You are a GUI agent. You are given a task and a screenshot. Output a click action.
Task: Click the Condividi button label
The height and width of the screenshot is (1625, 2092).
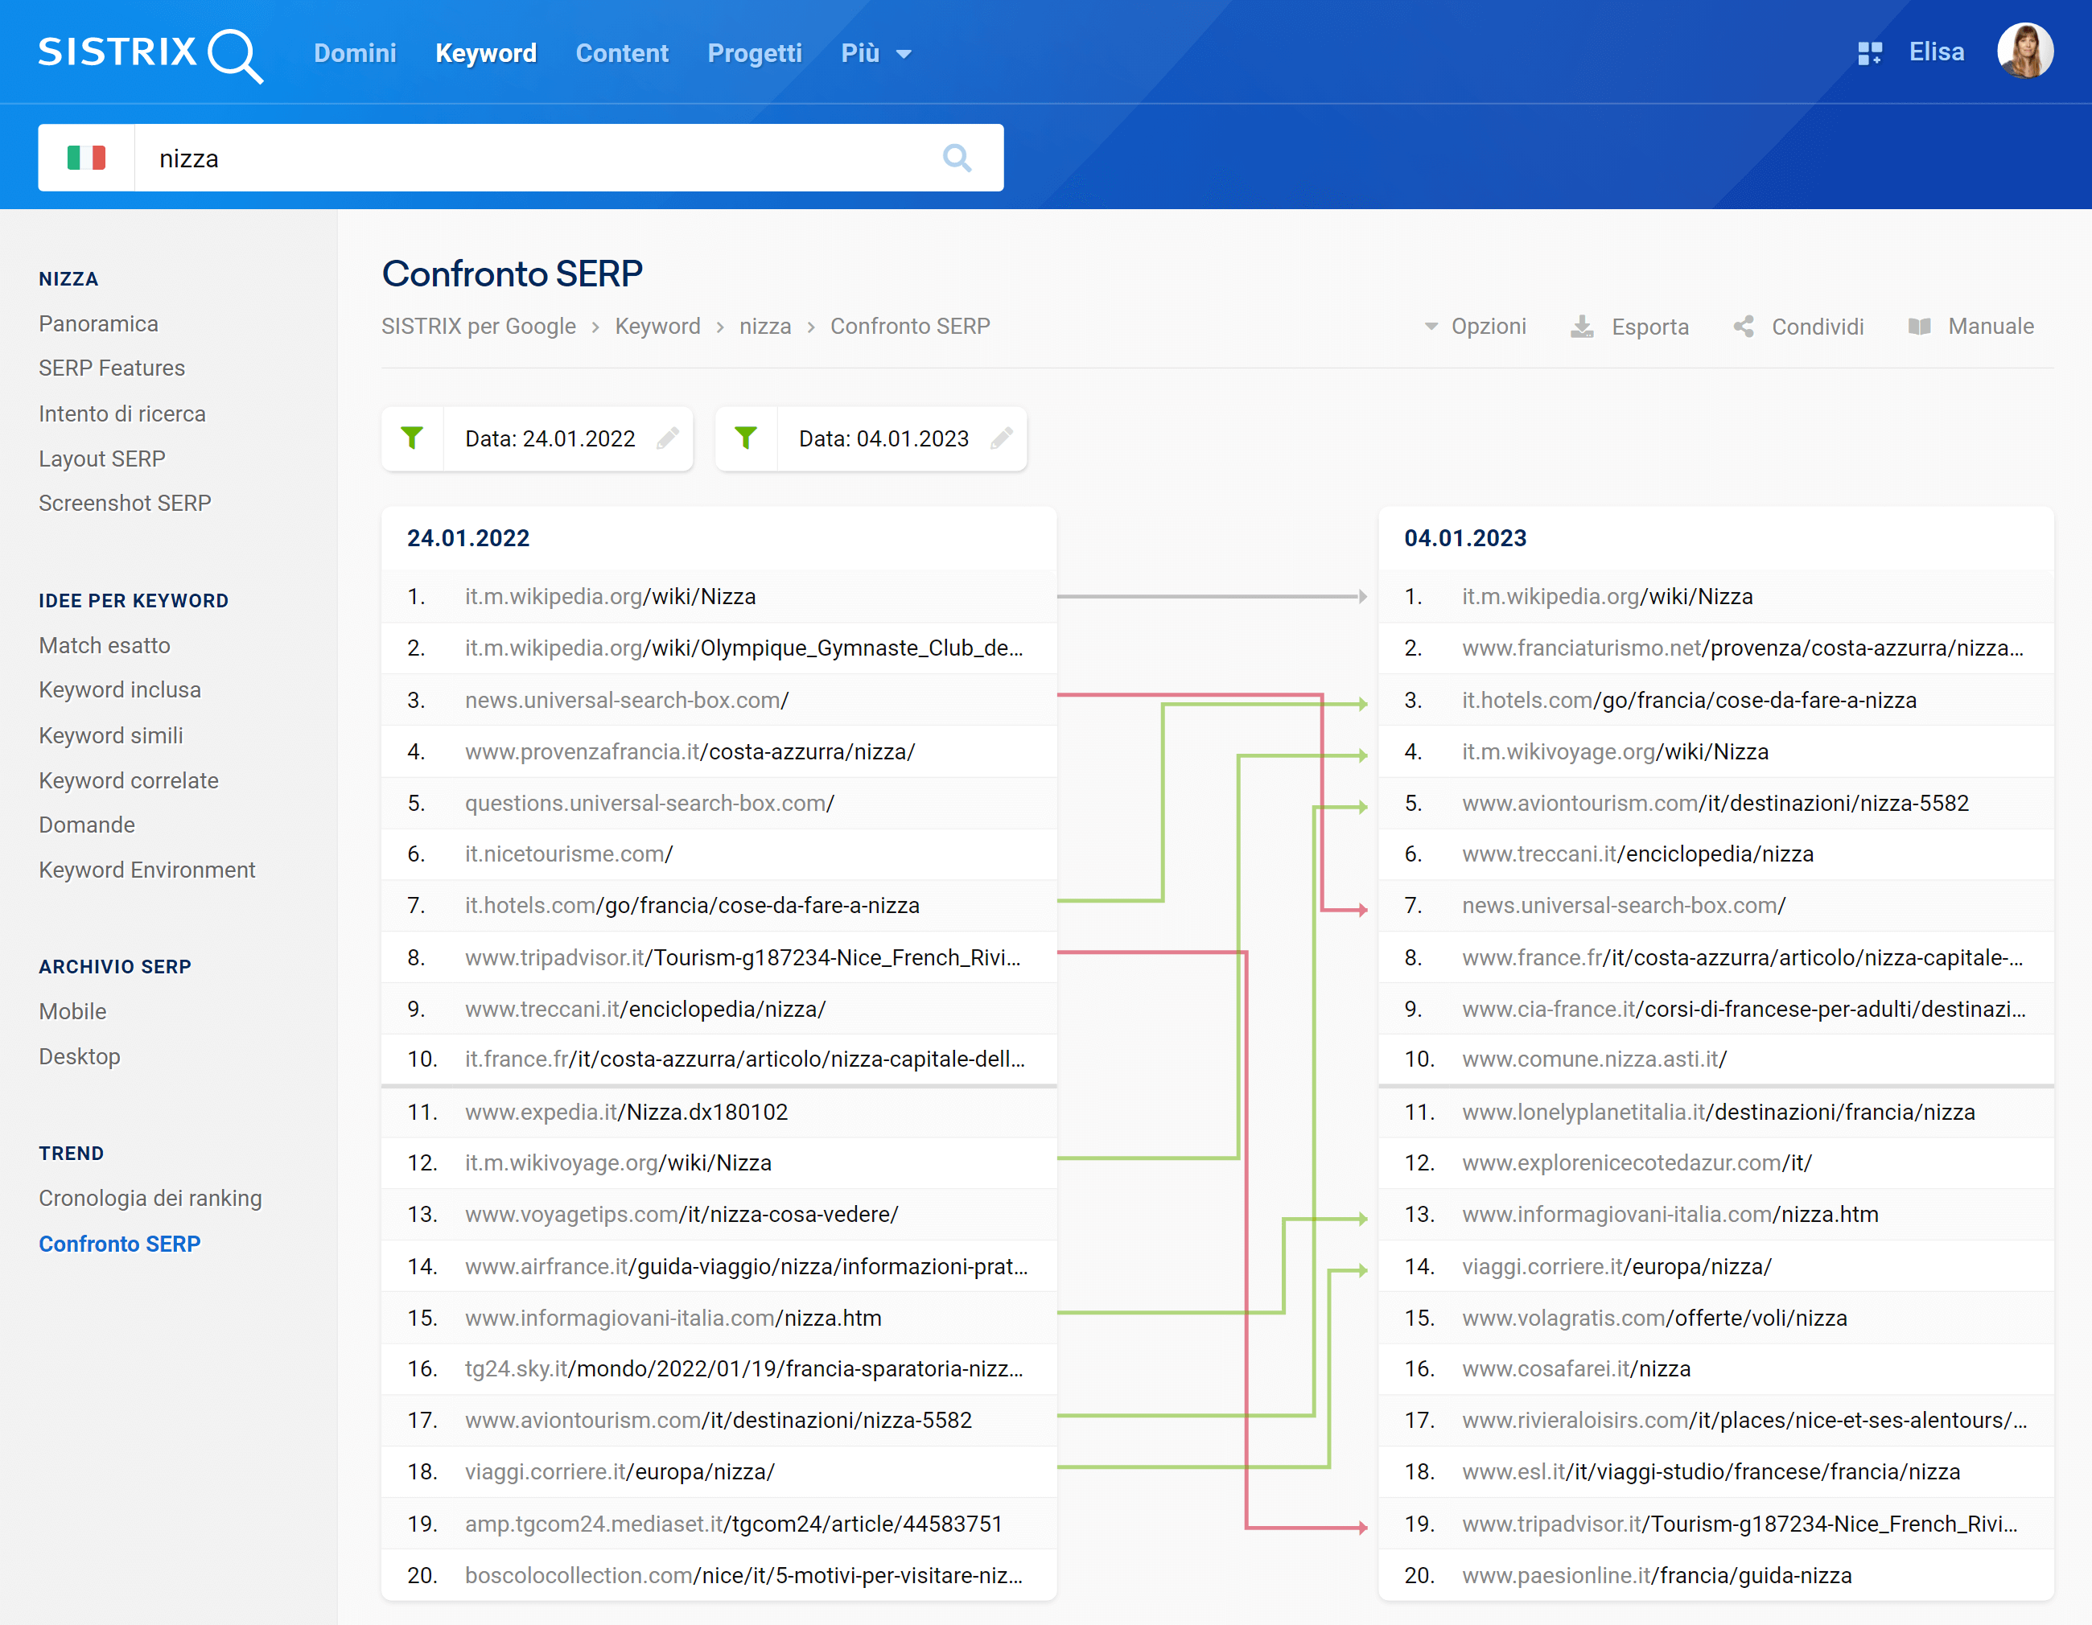click(1818, 327)
